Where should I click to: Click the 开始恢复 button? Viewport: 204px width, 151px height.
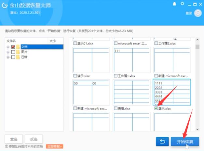[x=185, y=141]
